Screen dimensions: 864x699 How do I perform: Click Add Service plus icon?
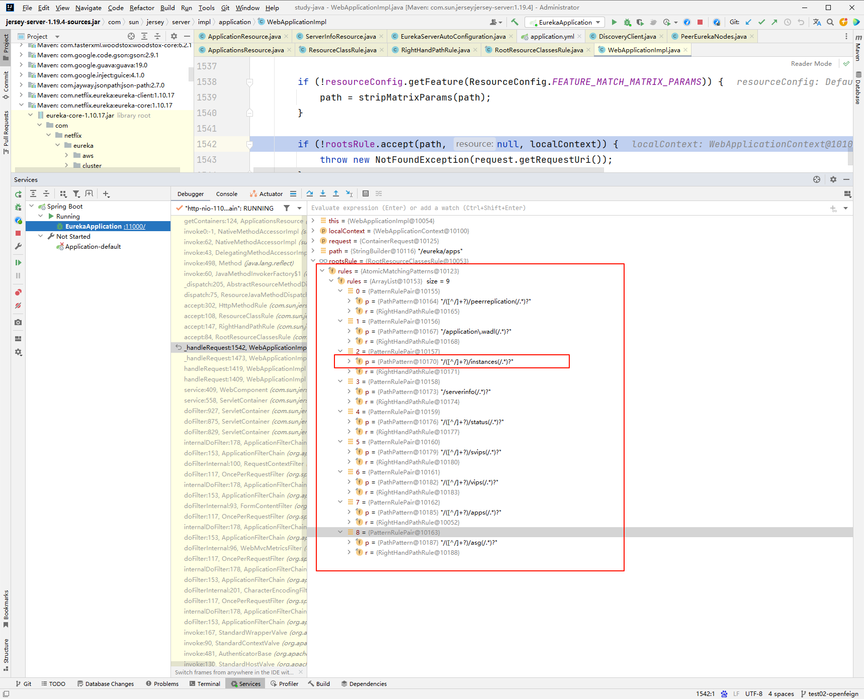[106, 193]
